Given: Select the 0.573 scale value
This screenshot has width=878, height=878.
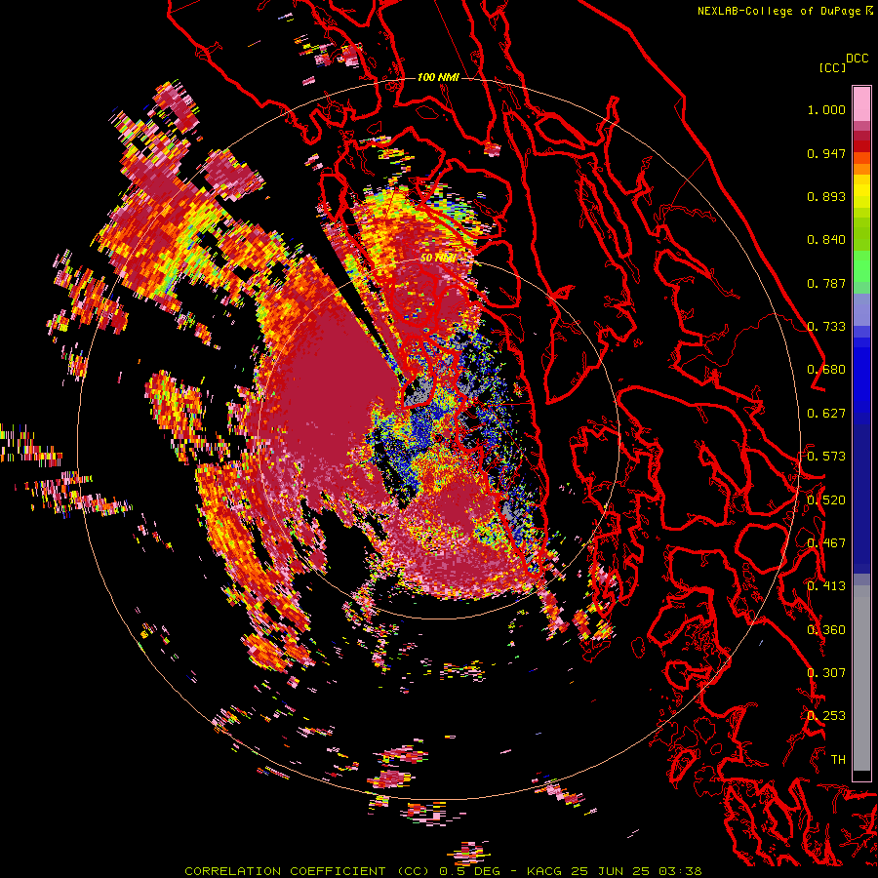Looking at the screenshot, I should pyautogui.click(x=826, y=457).
